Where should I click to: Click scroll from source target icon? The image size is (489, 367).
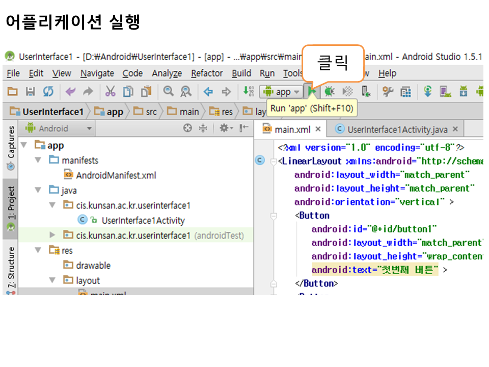tap(187, 128)
